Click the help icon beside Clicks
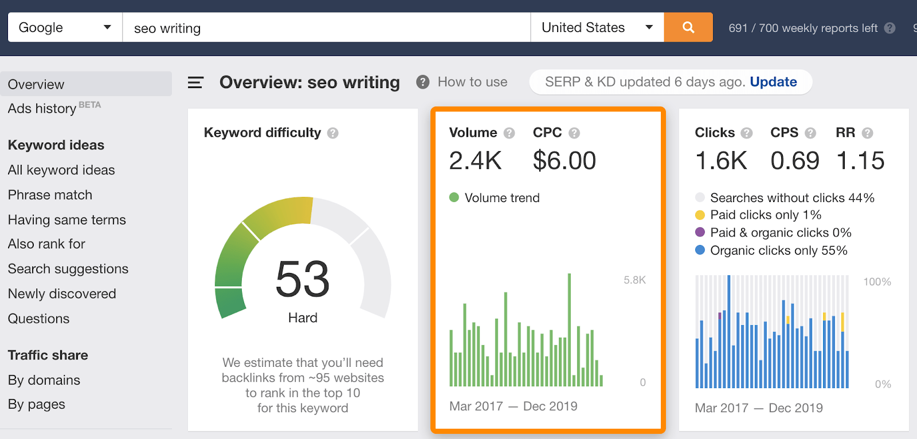917x439 pixels. click(746, 133)
